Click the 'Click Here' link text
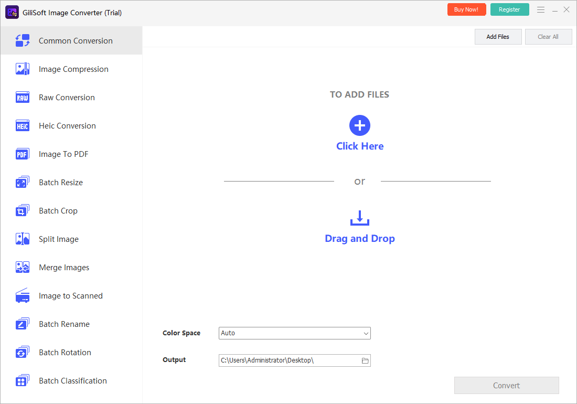This screenshot has width=577, height=404. [360, 146]
